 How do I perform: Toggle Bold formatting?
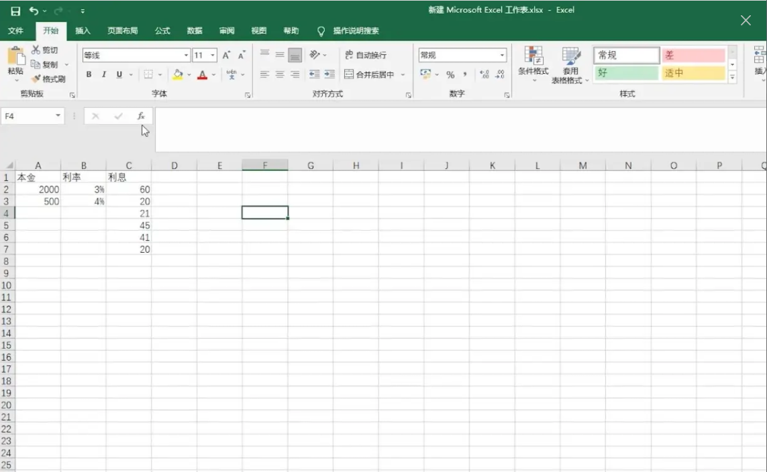[89, 74]
